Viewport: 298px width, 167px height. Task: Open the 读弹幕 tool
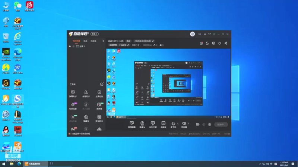(x=99, y=106)
